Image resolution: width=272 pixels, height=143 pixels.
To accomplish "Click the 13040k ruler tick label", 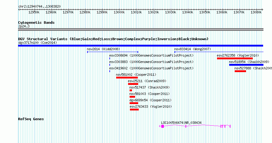I will pyautogui.click(x=188, y=12).
